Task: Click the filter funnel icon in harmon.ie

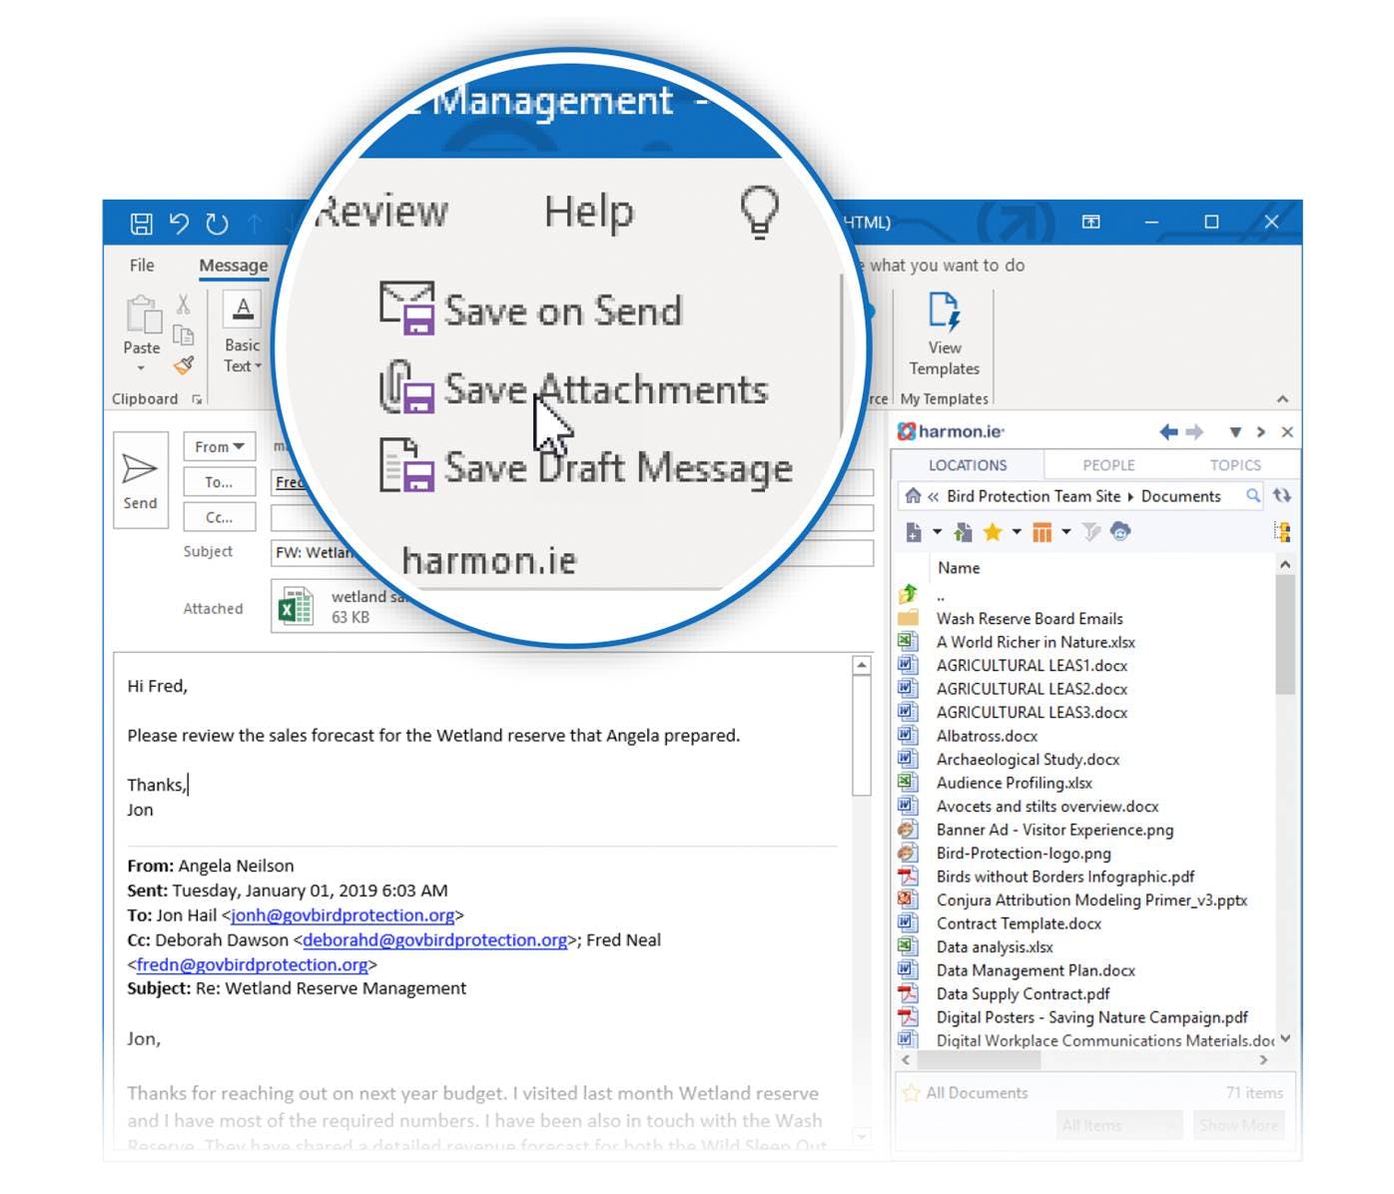Action: pos(1090,532)
